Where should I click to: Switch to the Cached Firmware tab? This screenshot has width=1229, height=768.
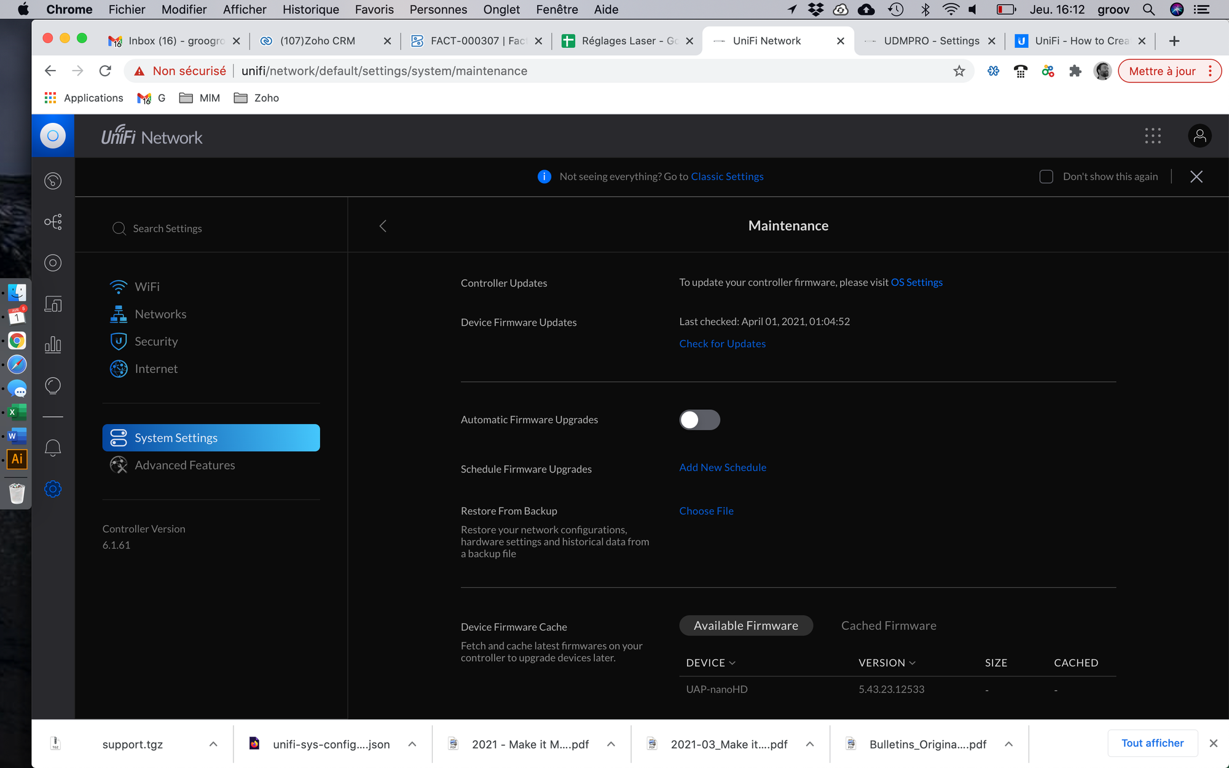(889, 625)
